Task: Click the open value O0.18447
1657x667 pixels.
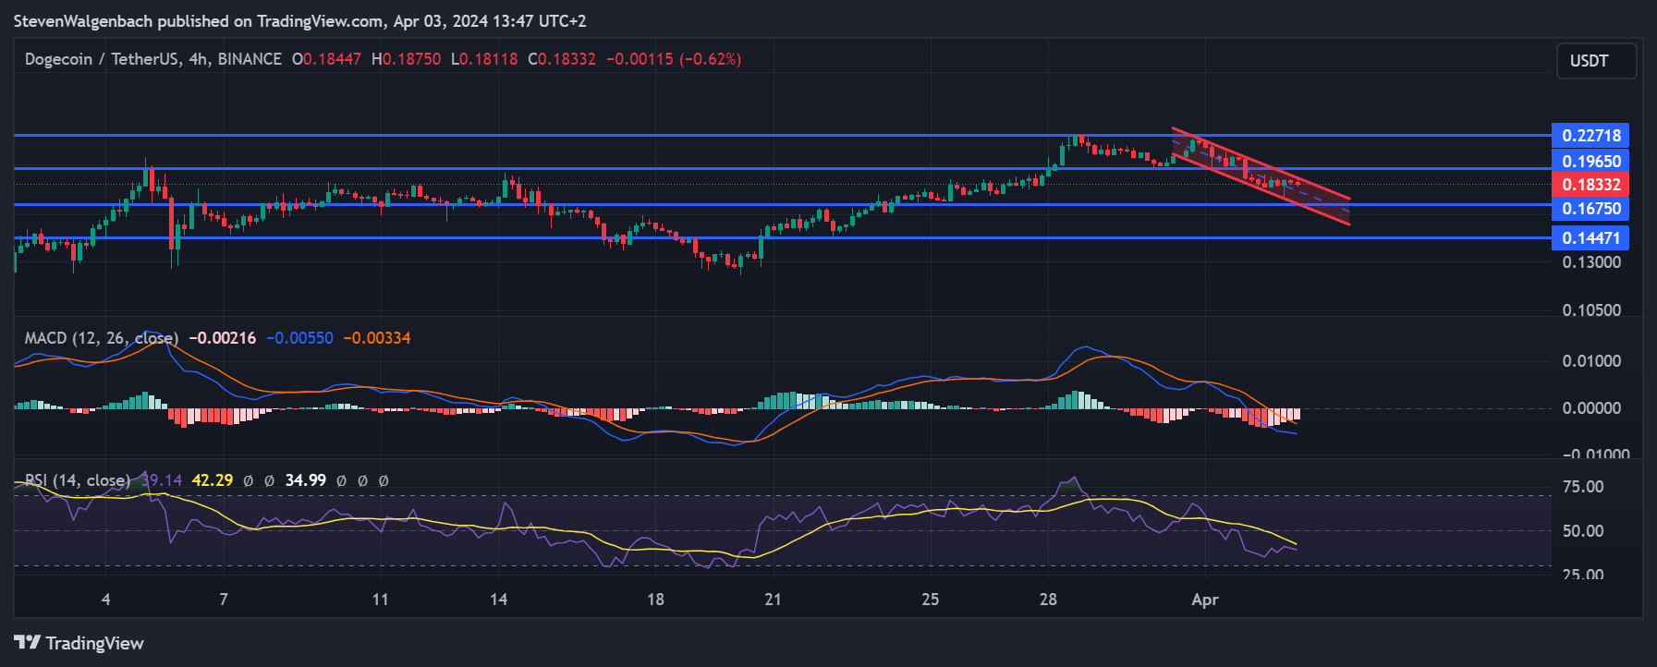Action: click(326, 59)
